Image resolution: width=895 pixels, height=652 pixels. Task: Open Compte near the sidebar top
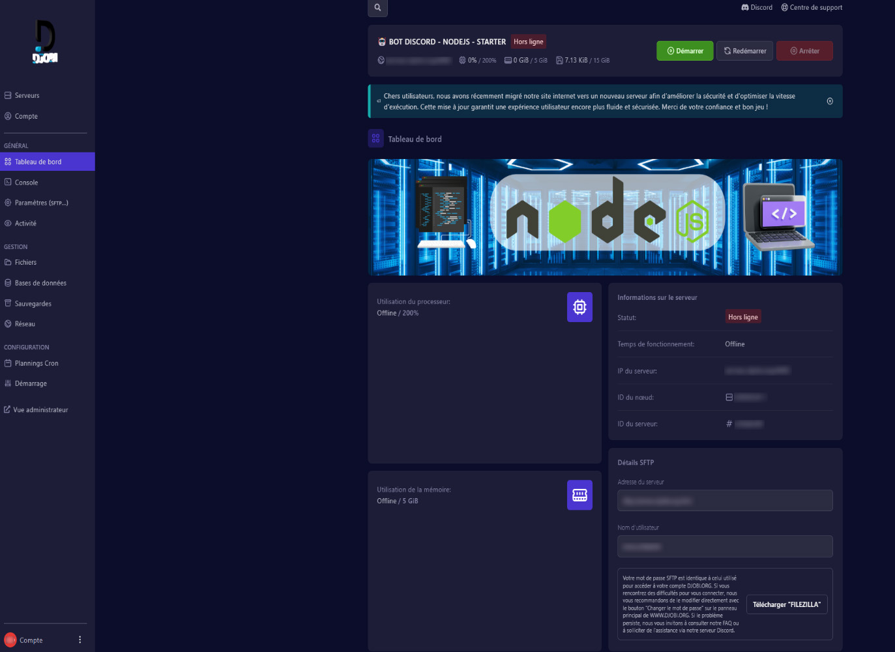pos(47,116)
